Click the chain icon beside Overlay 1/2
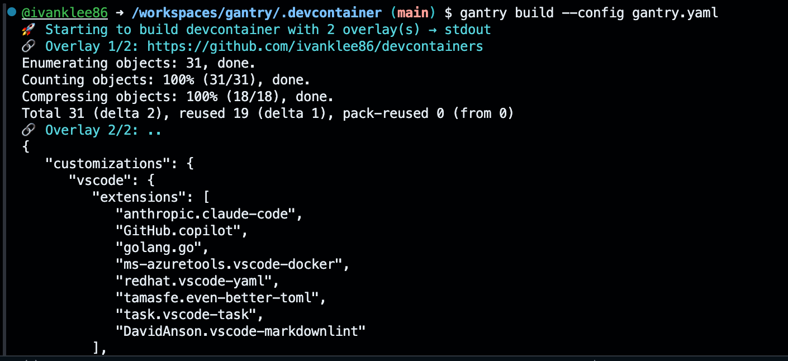This screenshot has height=361, width=788. coord(29,46)
